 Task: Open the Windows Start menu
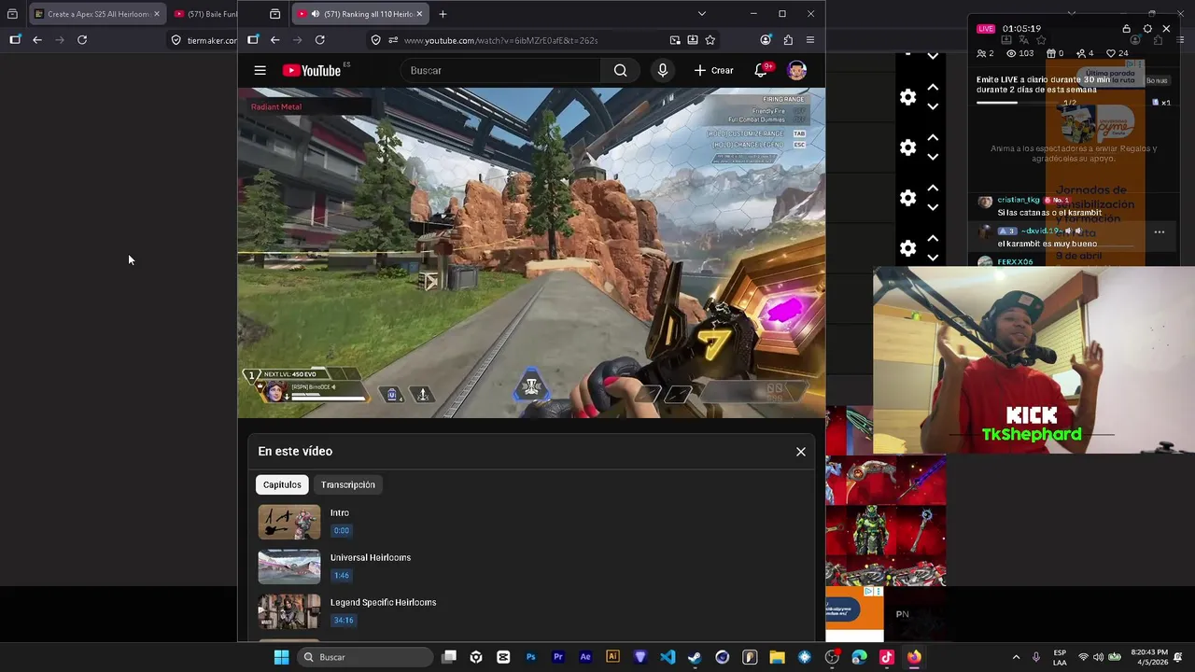click(281, 657)
